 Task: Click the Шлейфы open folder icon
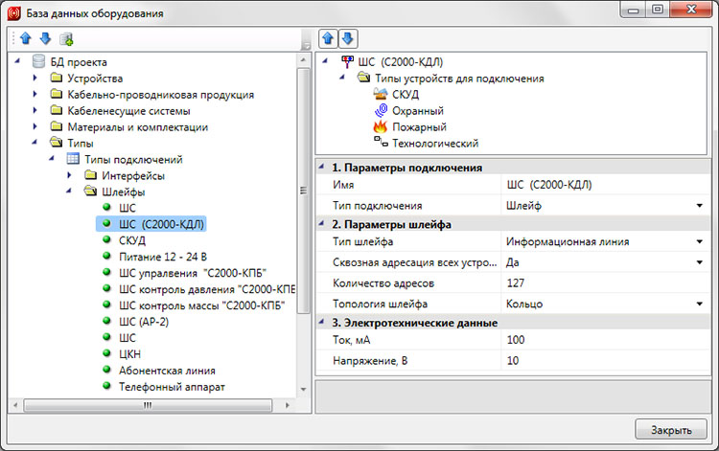point(91,192)
